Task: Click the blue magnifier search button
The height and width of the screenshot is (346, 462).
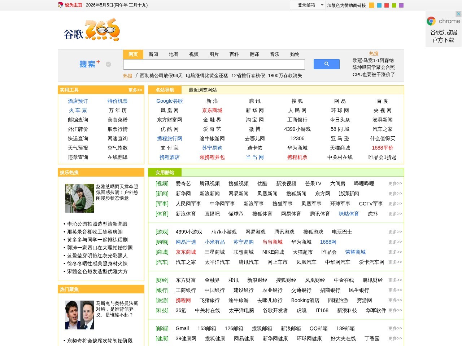Action: click(x=326, y=64)
